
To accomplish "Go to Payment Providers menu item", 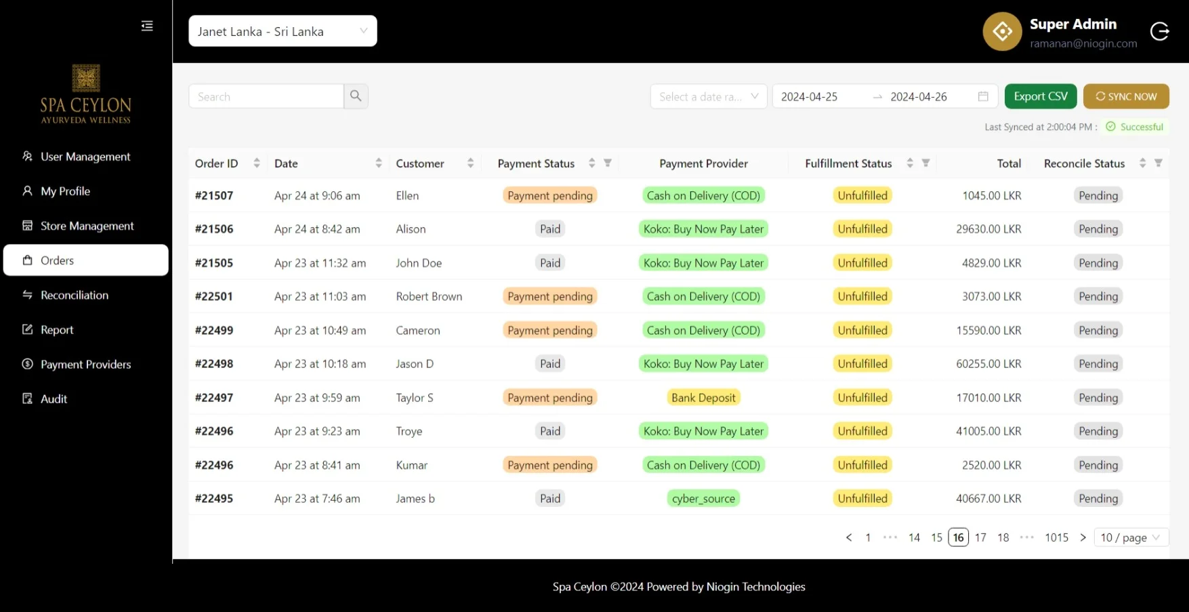I will pos(85,364).
